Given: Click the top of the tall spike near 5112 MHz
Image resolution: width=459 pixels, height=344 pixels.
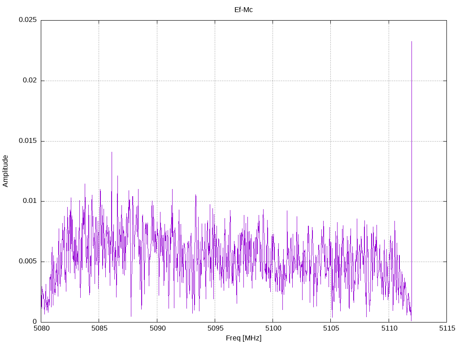Looking at the screenshot, I should pos(411,42).
